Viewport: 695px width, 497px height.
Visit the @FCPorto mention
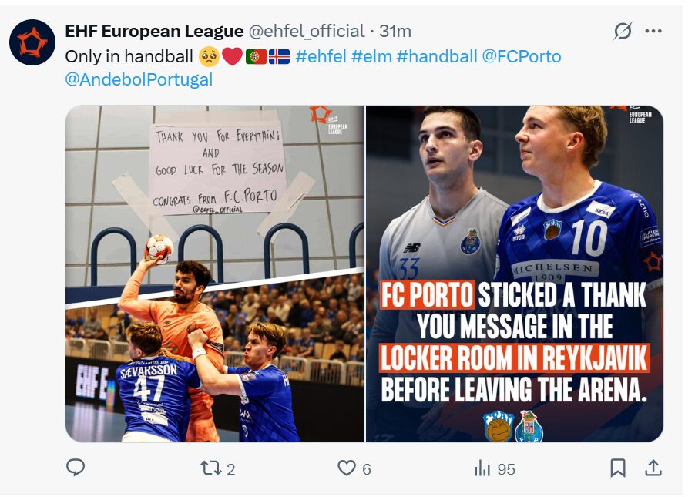521,57
